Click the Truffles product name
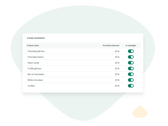Screen dimensions: 168x126 (x=31, y=86)
